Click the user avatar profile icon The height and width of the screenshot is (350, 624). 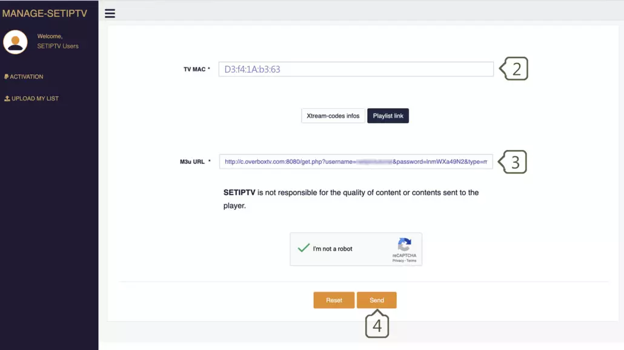(15, 42)
